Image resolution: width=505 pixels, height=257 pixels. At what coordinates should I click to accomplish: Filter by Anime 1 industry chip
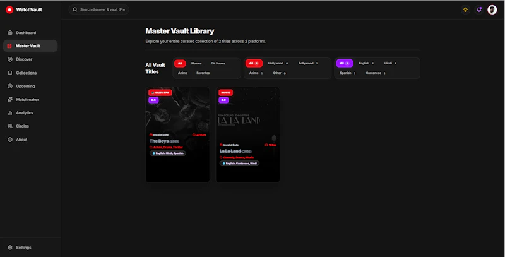click(256, 73)
